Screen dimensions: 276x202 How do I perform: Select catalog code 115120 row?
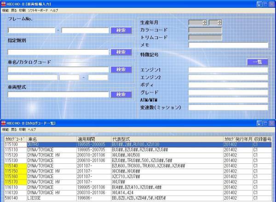tap(138, 156)
